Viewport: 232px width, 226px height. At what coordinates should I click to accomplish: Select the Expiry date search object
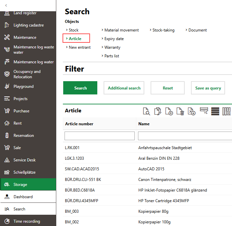(x=114, y=39)
